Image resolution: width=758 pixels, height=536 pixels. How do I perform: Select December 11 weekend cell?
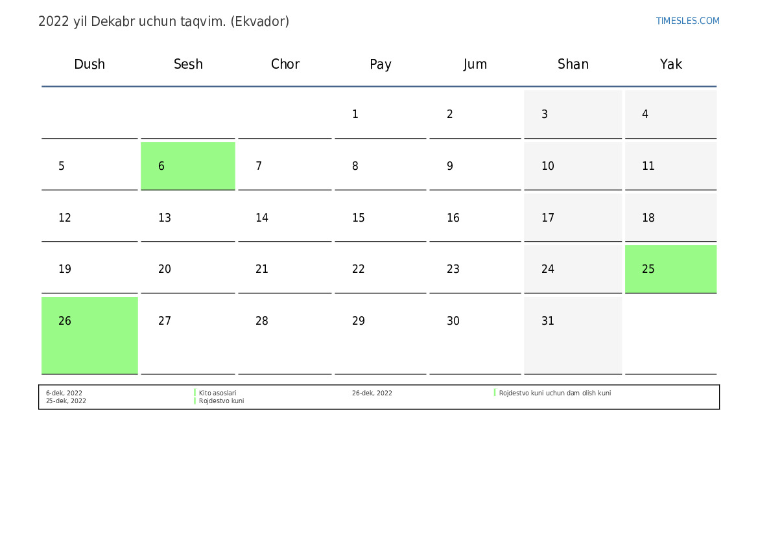click(x=670, y=166)
